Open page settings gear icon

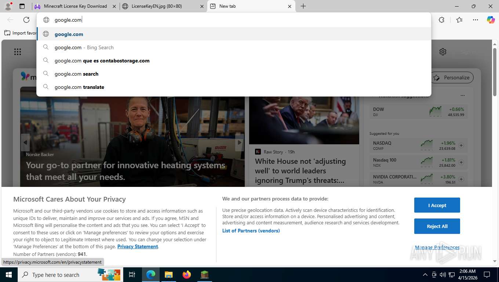click(443, 52)
